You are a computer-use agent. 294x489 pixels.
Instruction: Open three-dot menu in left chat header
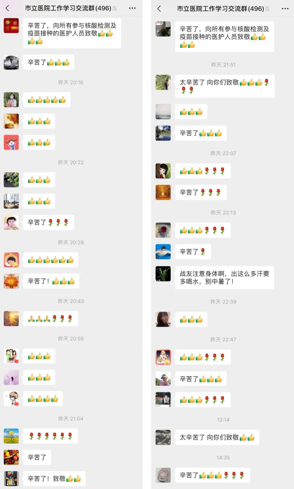[x=132, y=8]
